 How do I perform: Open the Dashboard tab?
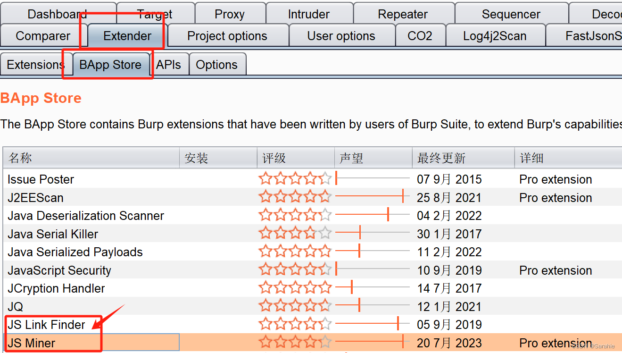pos(58,14)
